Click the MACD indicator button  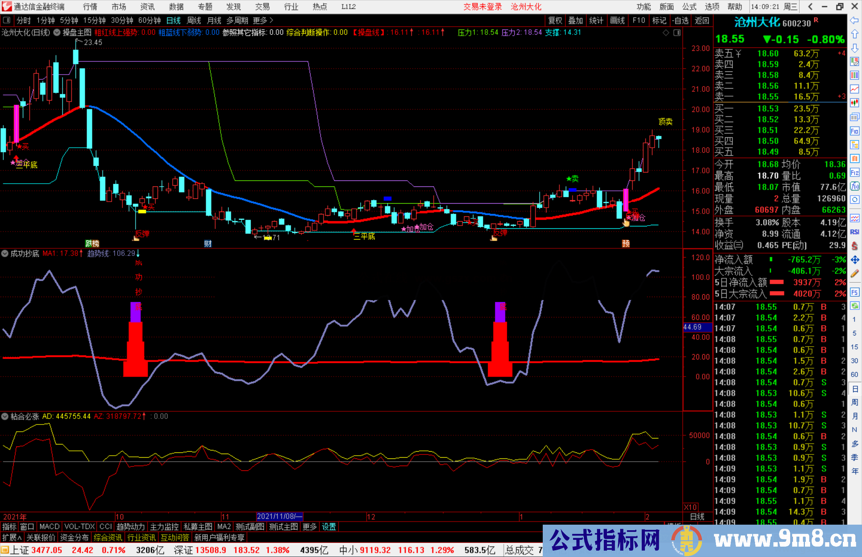(49, 527)
